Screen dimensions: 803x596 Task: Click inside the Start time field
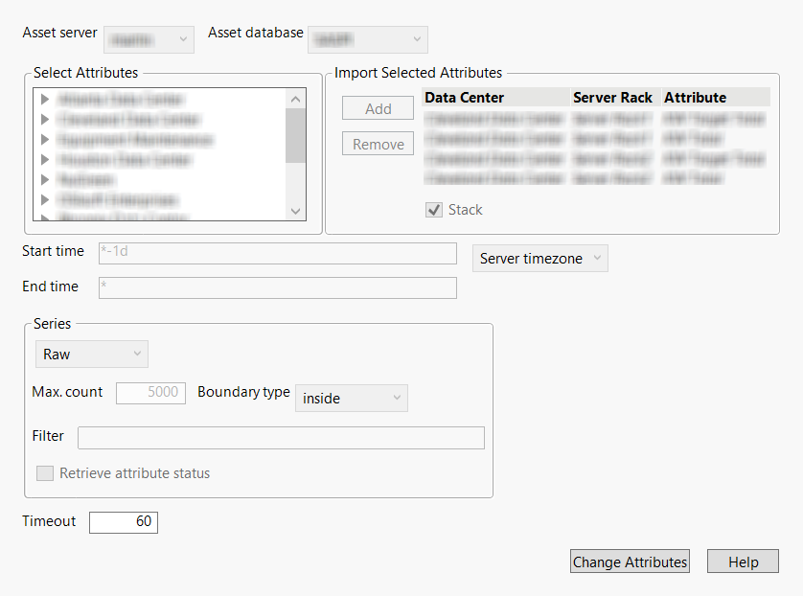tap(277, 253)
